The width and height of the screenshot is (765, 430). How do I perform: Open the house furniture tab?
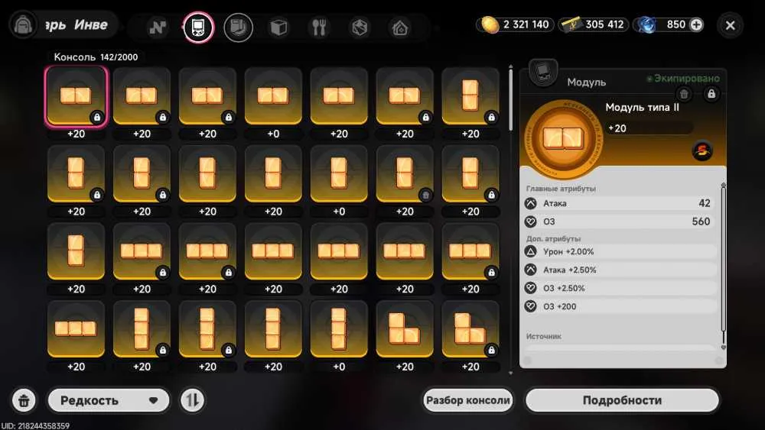[400, 27]
